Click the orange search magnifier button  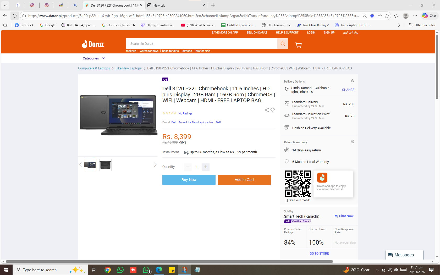(283, 44)
